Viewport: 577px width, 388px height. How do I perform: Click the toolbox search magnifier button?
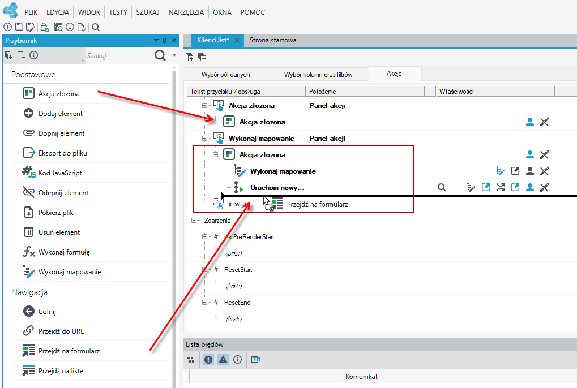160,55
